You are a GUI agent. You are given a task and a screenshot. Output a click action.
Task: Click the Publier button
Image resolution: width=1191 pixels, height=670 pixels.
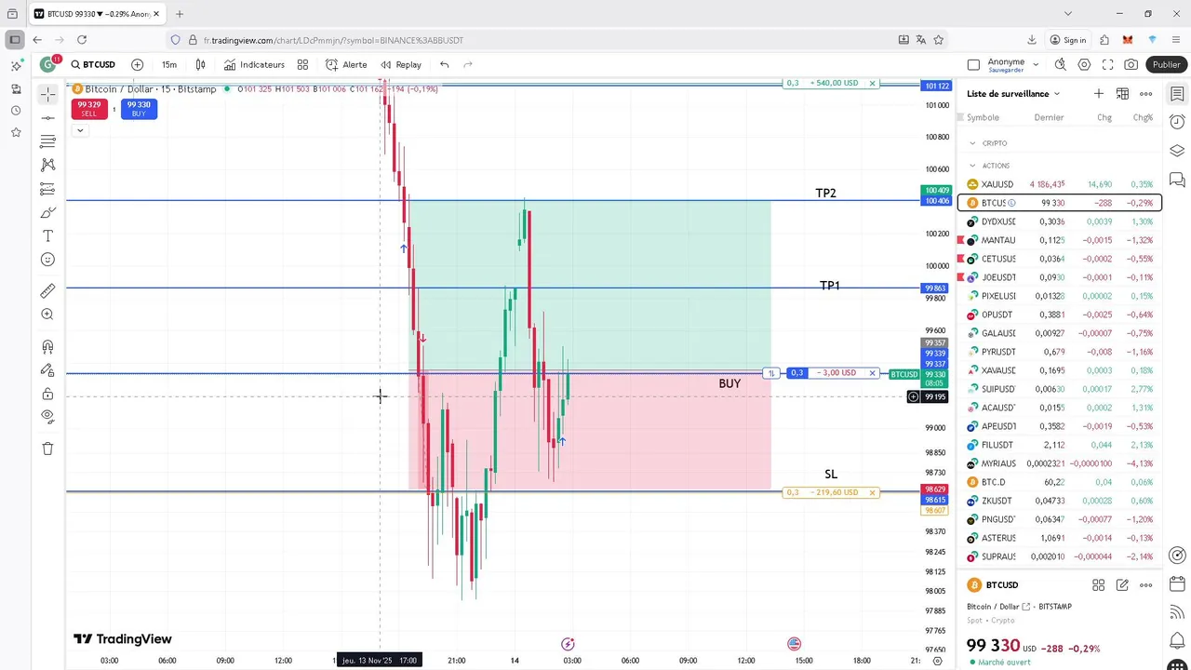(x=1166, y=64)
